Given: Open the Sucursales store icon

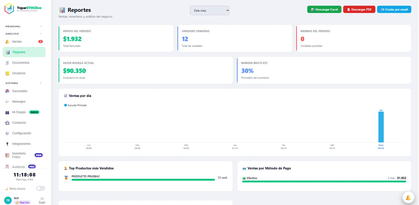Looking at the screenshot, I should click(x=7, y=91).
